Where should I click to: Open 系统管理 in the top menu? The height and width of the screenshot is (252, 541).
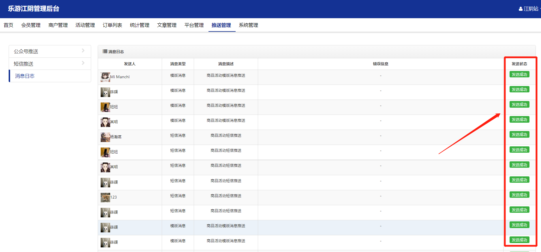tap(248, 25)
